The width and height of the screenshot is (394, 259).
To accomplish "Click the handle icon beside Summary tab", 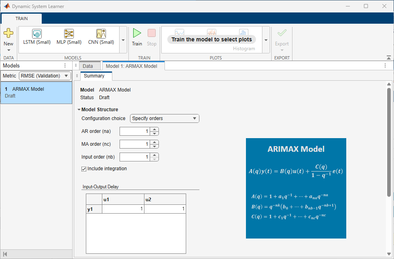I will click(77, 75).
